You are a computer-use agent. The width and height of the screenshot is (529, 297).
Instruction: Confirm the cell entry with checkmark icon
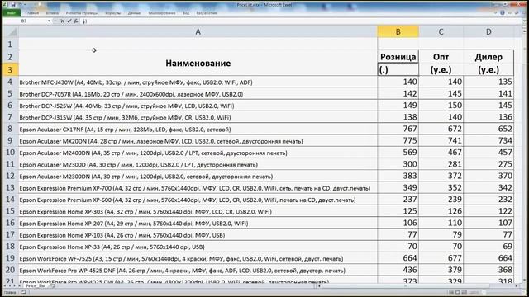click(x=69, y=21)
